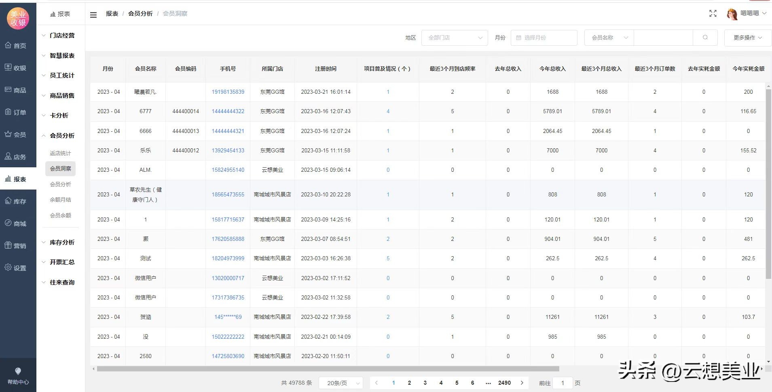Open the 营销 marketing module
The image size is (772, 392).
pyautogui.click(x=18, y=245)
